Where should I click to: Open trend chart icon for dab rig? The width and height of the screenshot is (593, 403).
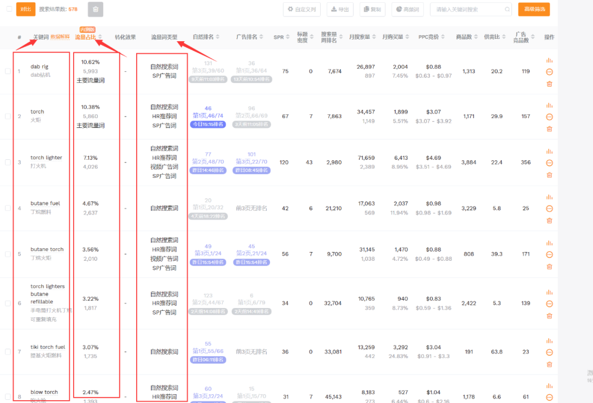pos(550,60)
